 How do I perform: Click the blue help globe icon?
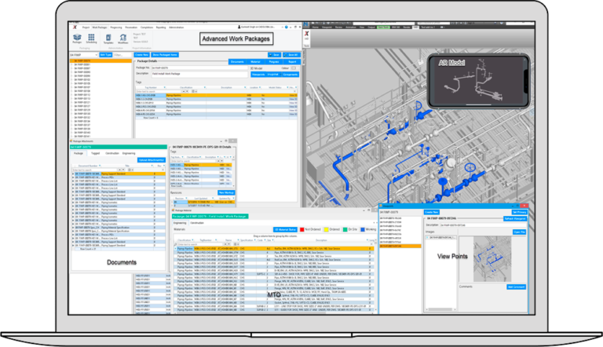coord(286,27)
